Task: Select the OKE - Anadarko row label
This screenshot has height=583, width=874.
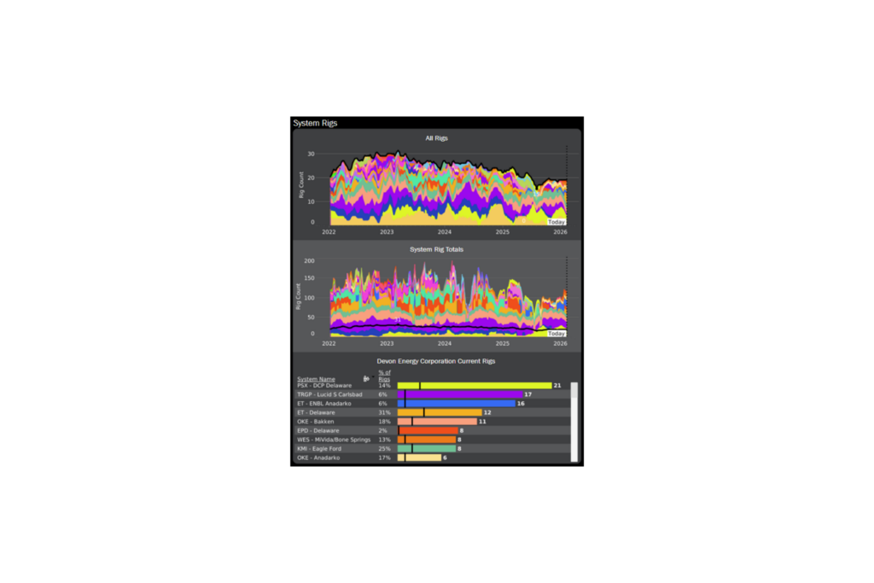Action: click(318, 458)
